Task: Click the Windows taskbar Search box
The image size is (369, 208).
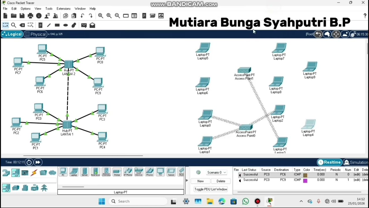Action: click(x=138, y=201)
